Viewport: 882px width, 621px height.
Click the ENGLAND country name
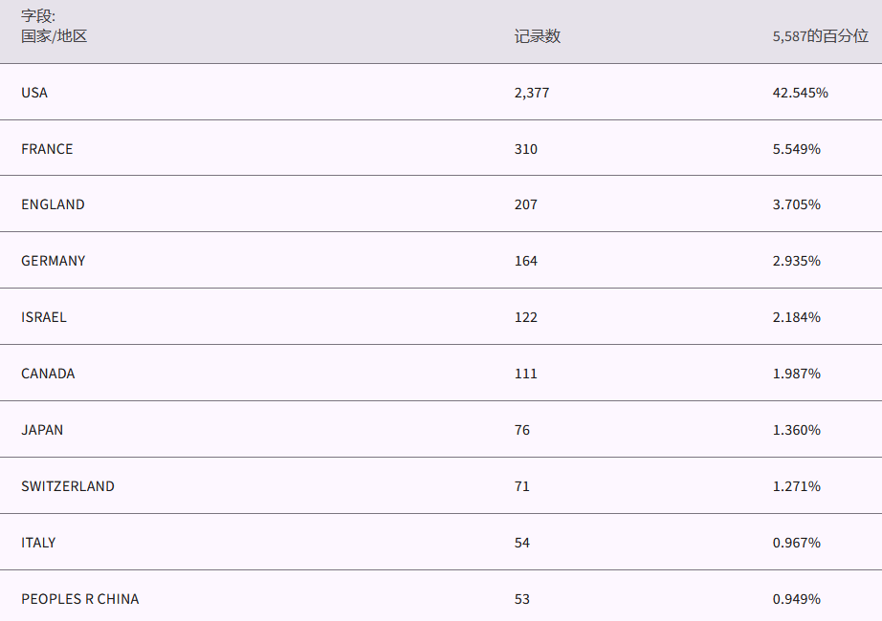point(53,204)
